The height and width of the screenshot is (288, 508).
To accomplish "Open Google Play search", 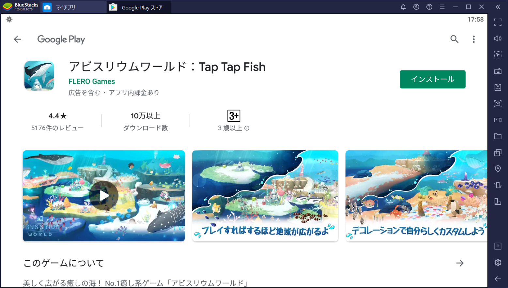I will [x=454, y=39].
